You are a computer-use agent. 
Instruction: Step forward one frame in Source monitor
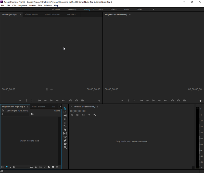coord(57,100)
